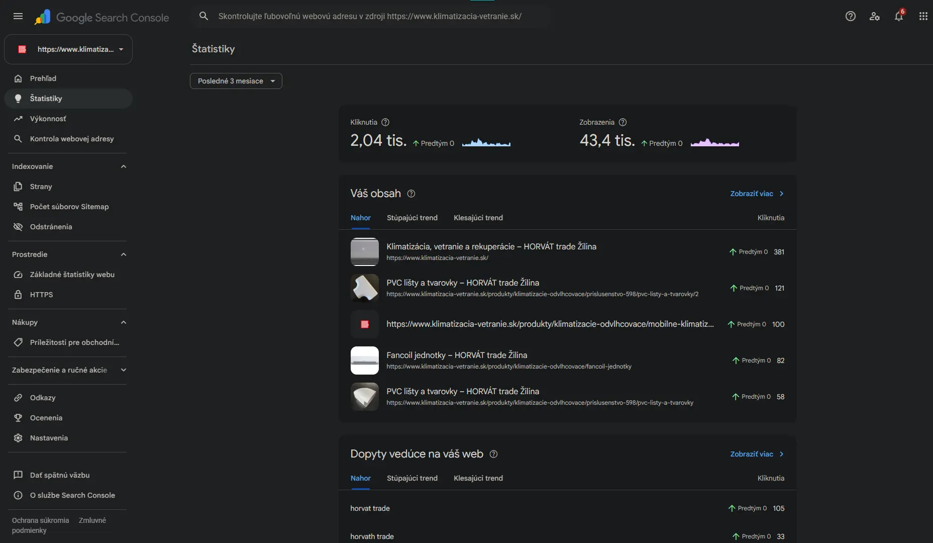
Task: Open the PVC lišty a tvarovky/2 result
Action: tap(568, 288)
